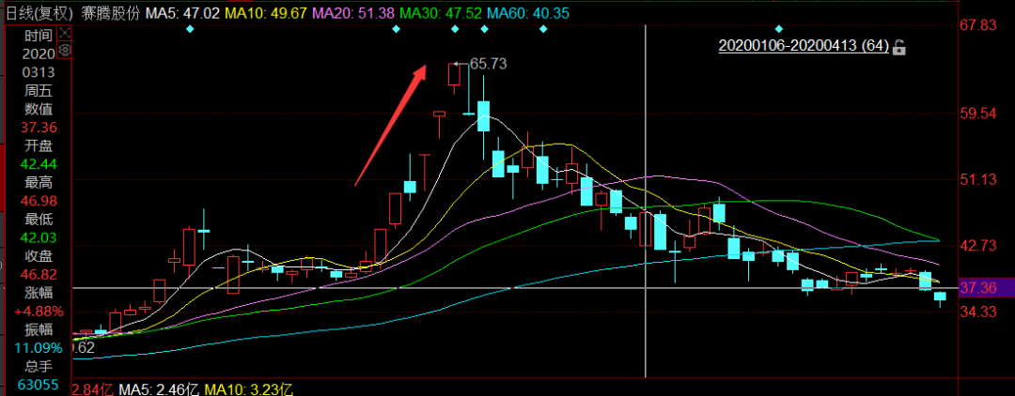Image resolution: width=1015 pixels, height=396 pixels.
Task: Click diamond marker above the date range
Action: [778, 29]
